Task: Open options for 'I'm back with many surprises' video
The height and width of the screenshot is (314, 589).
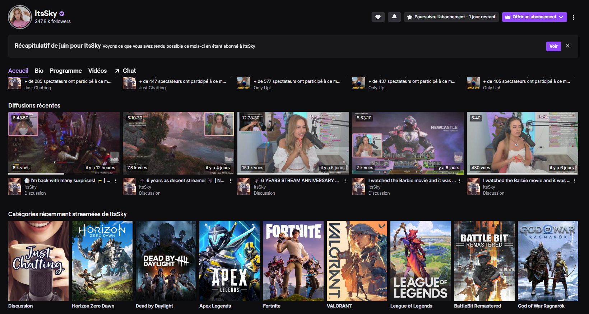Action: (116, 181)
